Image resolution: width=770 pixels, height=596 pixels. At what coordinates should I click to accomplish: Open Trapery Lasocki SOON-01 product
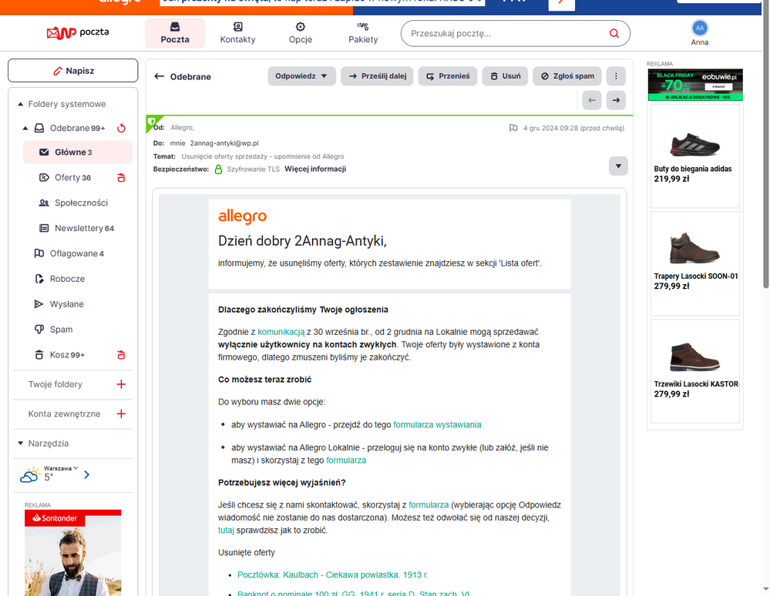pyautogui.click(x=695, y=263)
